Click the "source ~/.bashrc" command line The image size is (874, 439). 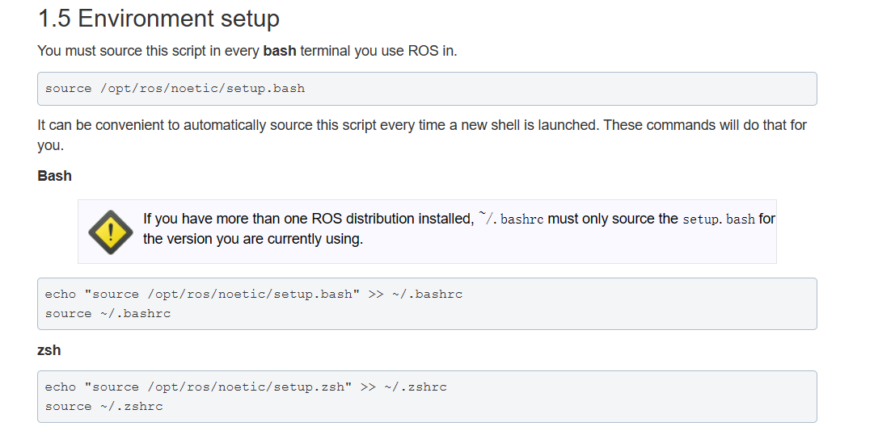tap(108, 314)
